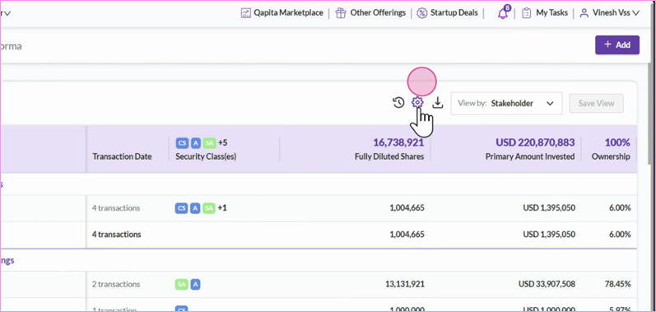Viewport: 656px width, 312px height.
Task: Click Startup Deals percent icon
Action: 422,13
